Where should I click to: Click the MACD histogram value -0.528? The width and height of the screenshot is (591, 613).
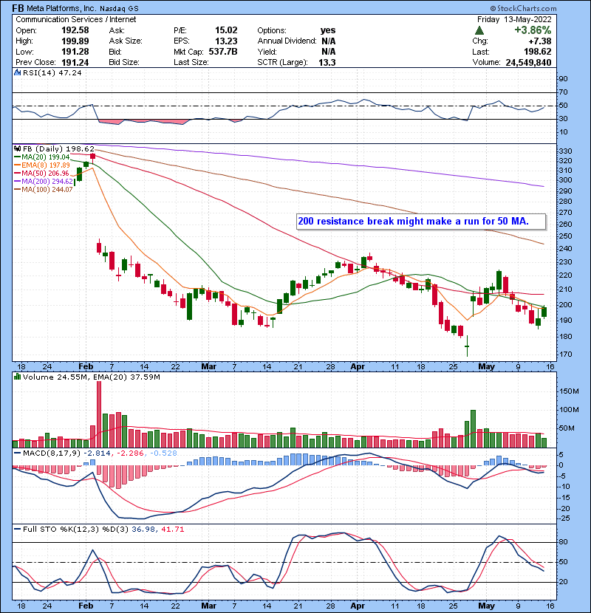163,453
